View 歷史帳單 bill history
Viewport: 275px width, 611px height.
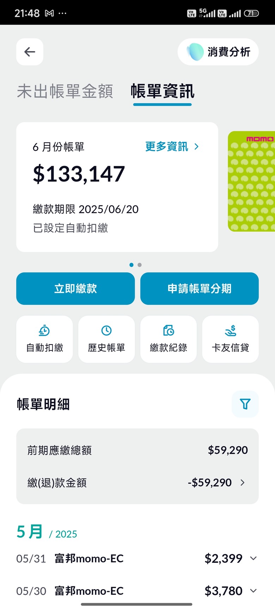pos(106,339)
